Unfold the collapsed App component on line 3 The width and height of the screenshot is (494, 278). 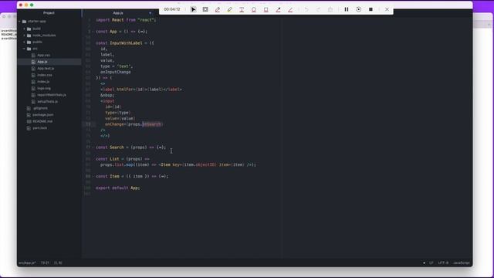click(x=93, y=32)
